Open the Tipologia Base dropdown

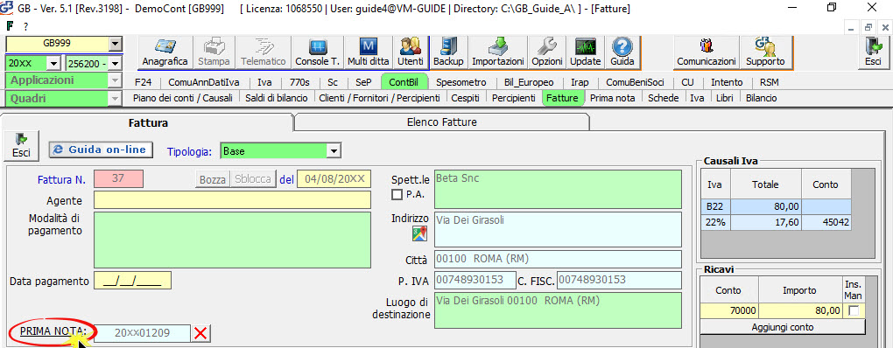[x=334, y=151]
